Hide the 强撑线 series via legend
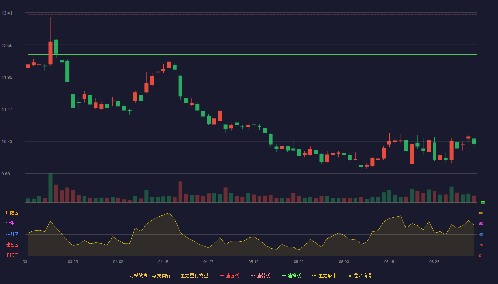The width and height of the screenshot is (498, 284). pos(291,275)
